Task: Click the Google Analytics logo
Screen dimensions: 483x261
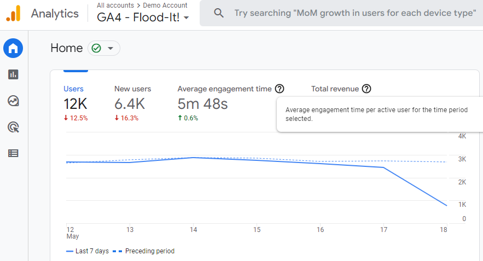Action: click(x=14, y=13)
